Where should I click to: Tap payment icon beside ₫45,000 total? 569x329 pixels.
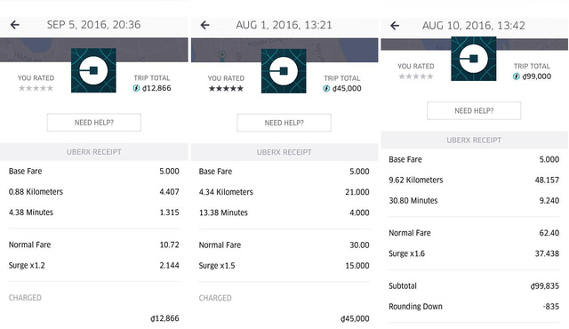click(326, 89)
